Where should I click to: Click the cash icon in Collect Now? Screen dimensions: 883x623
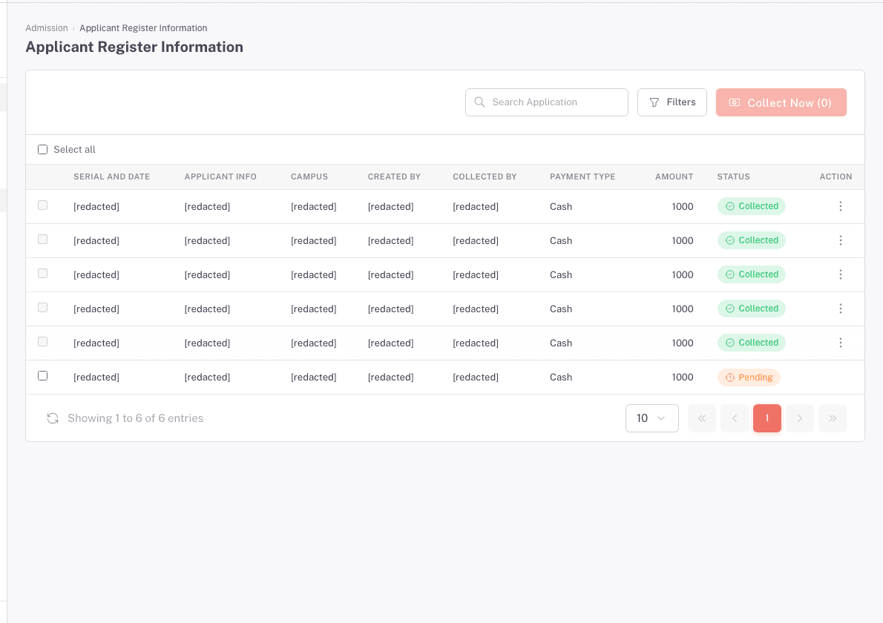pyautogui.click(x=735, y=102)
